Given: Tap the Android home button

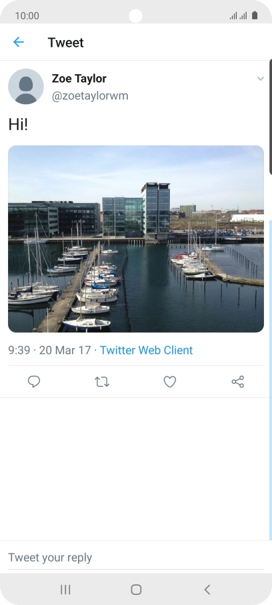Looking at the screenshot, I should pyautogui.click(x=136, y=589).
